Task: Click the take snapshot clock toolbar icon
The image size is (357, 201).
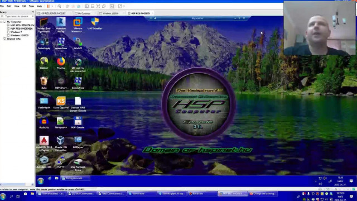Action: pos(67,6)
